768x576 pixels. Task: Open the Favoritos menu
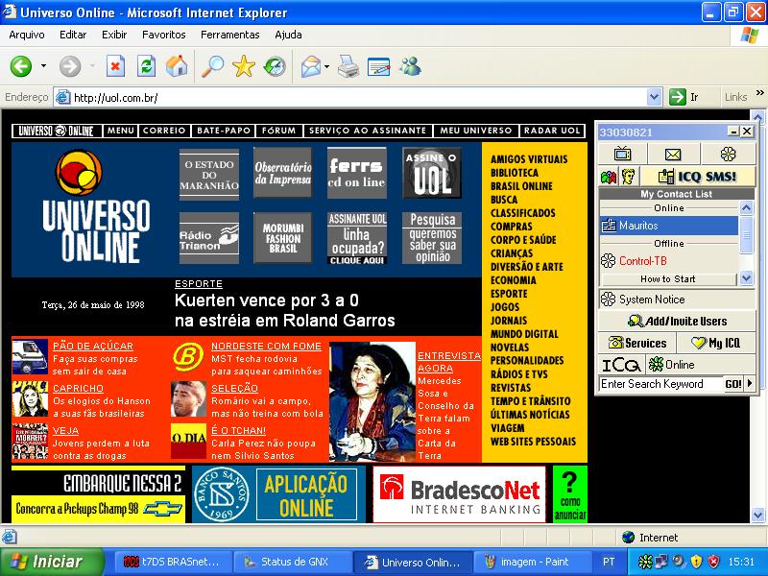tap(163, 35)
